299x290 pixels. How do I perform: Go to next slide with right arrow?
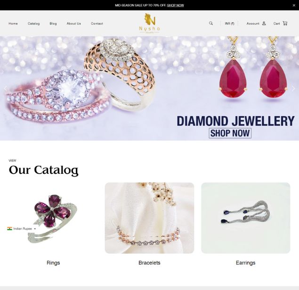click(x=293, y=89)
